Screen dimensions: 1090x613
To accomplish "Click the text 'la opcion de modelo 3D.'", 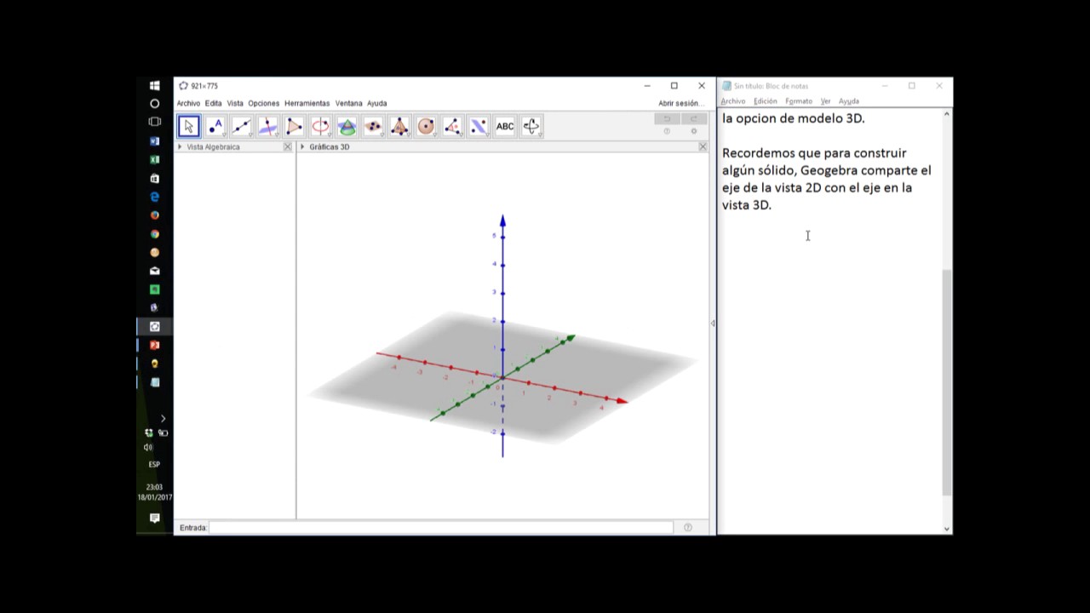I will 793,118.
